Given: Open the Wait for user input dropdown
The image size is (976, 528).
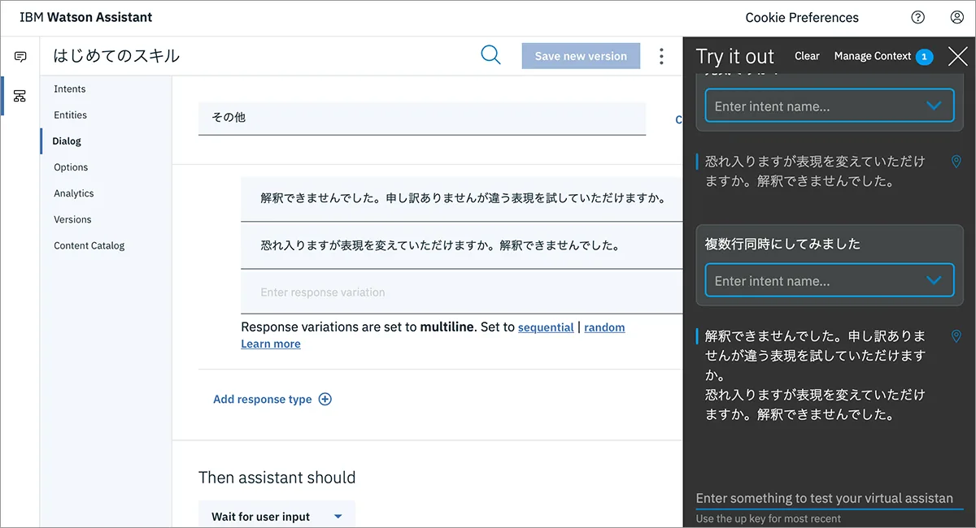Looking at the screenshot, I should (x=277, y=516).
